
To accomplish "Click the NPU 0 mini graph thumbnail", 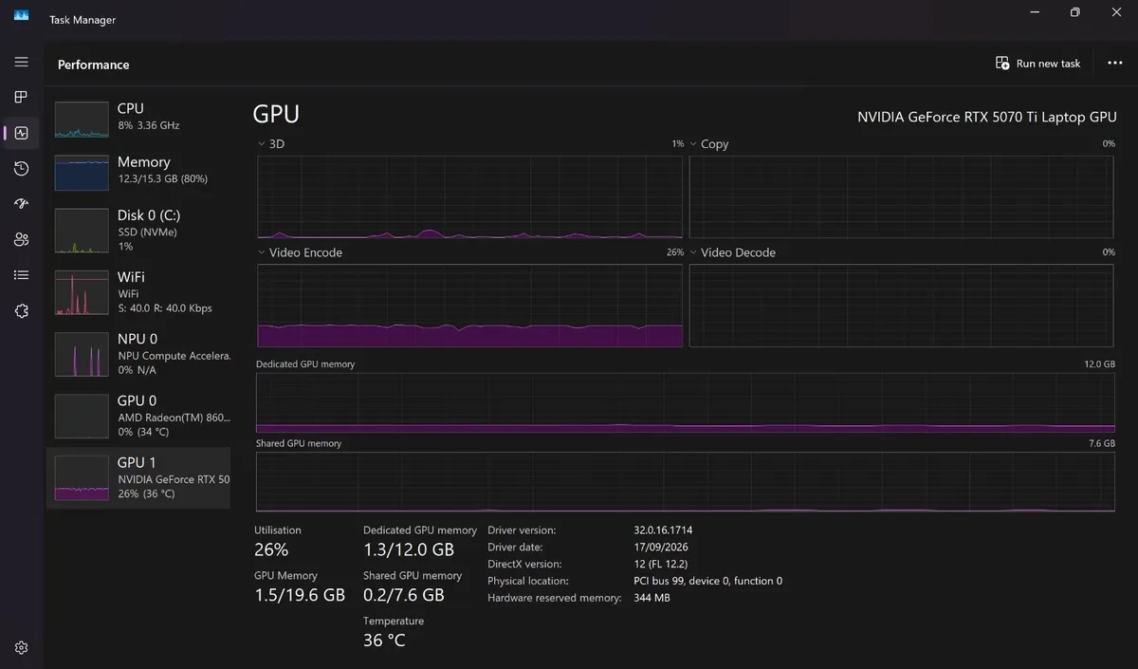I will 82,354.
